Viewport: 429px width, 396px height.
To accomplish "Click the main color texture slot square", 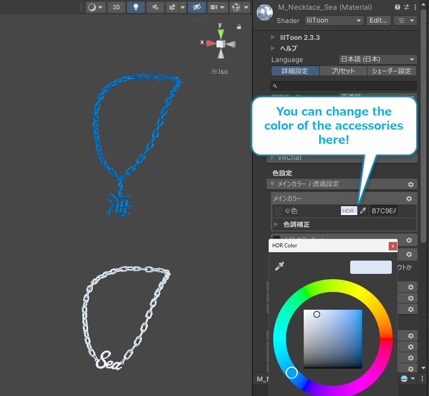I will pyautogui.click(x=278, y=211).
